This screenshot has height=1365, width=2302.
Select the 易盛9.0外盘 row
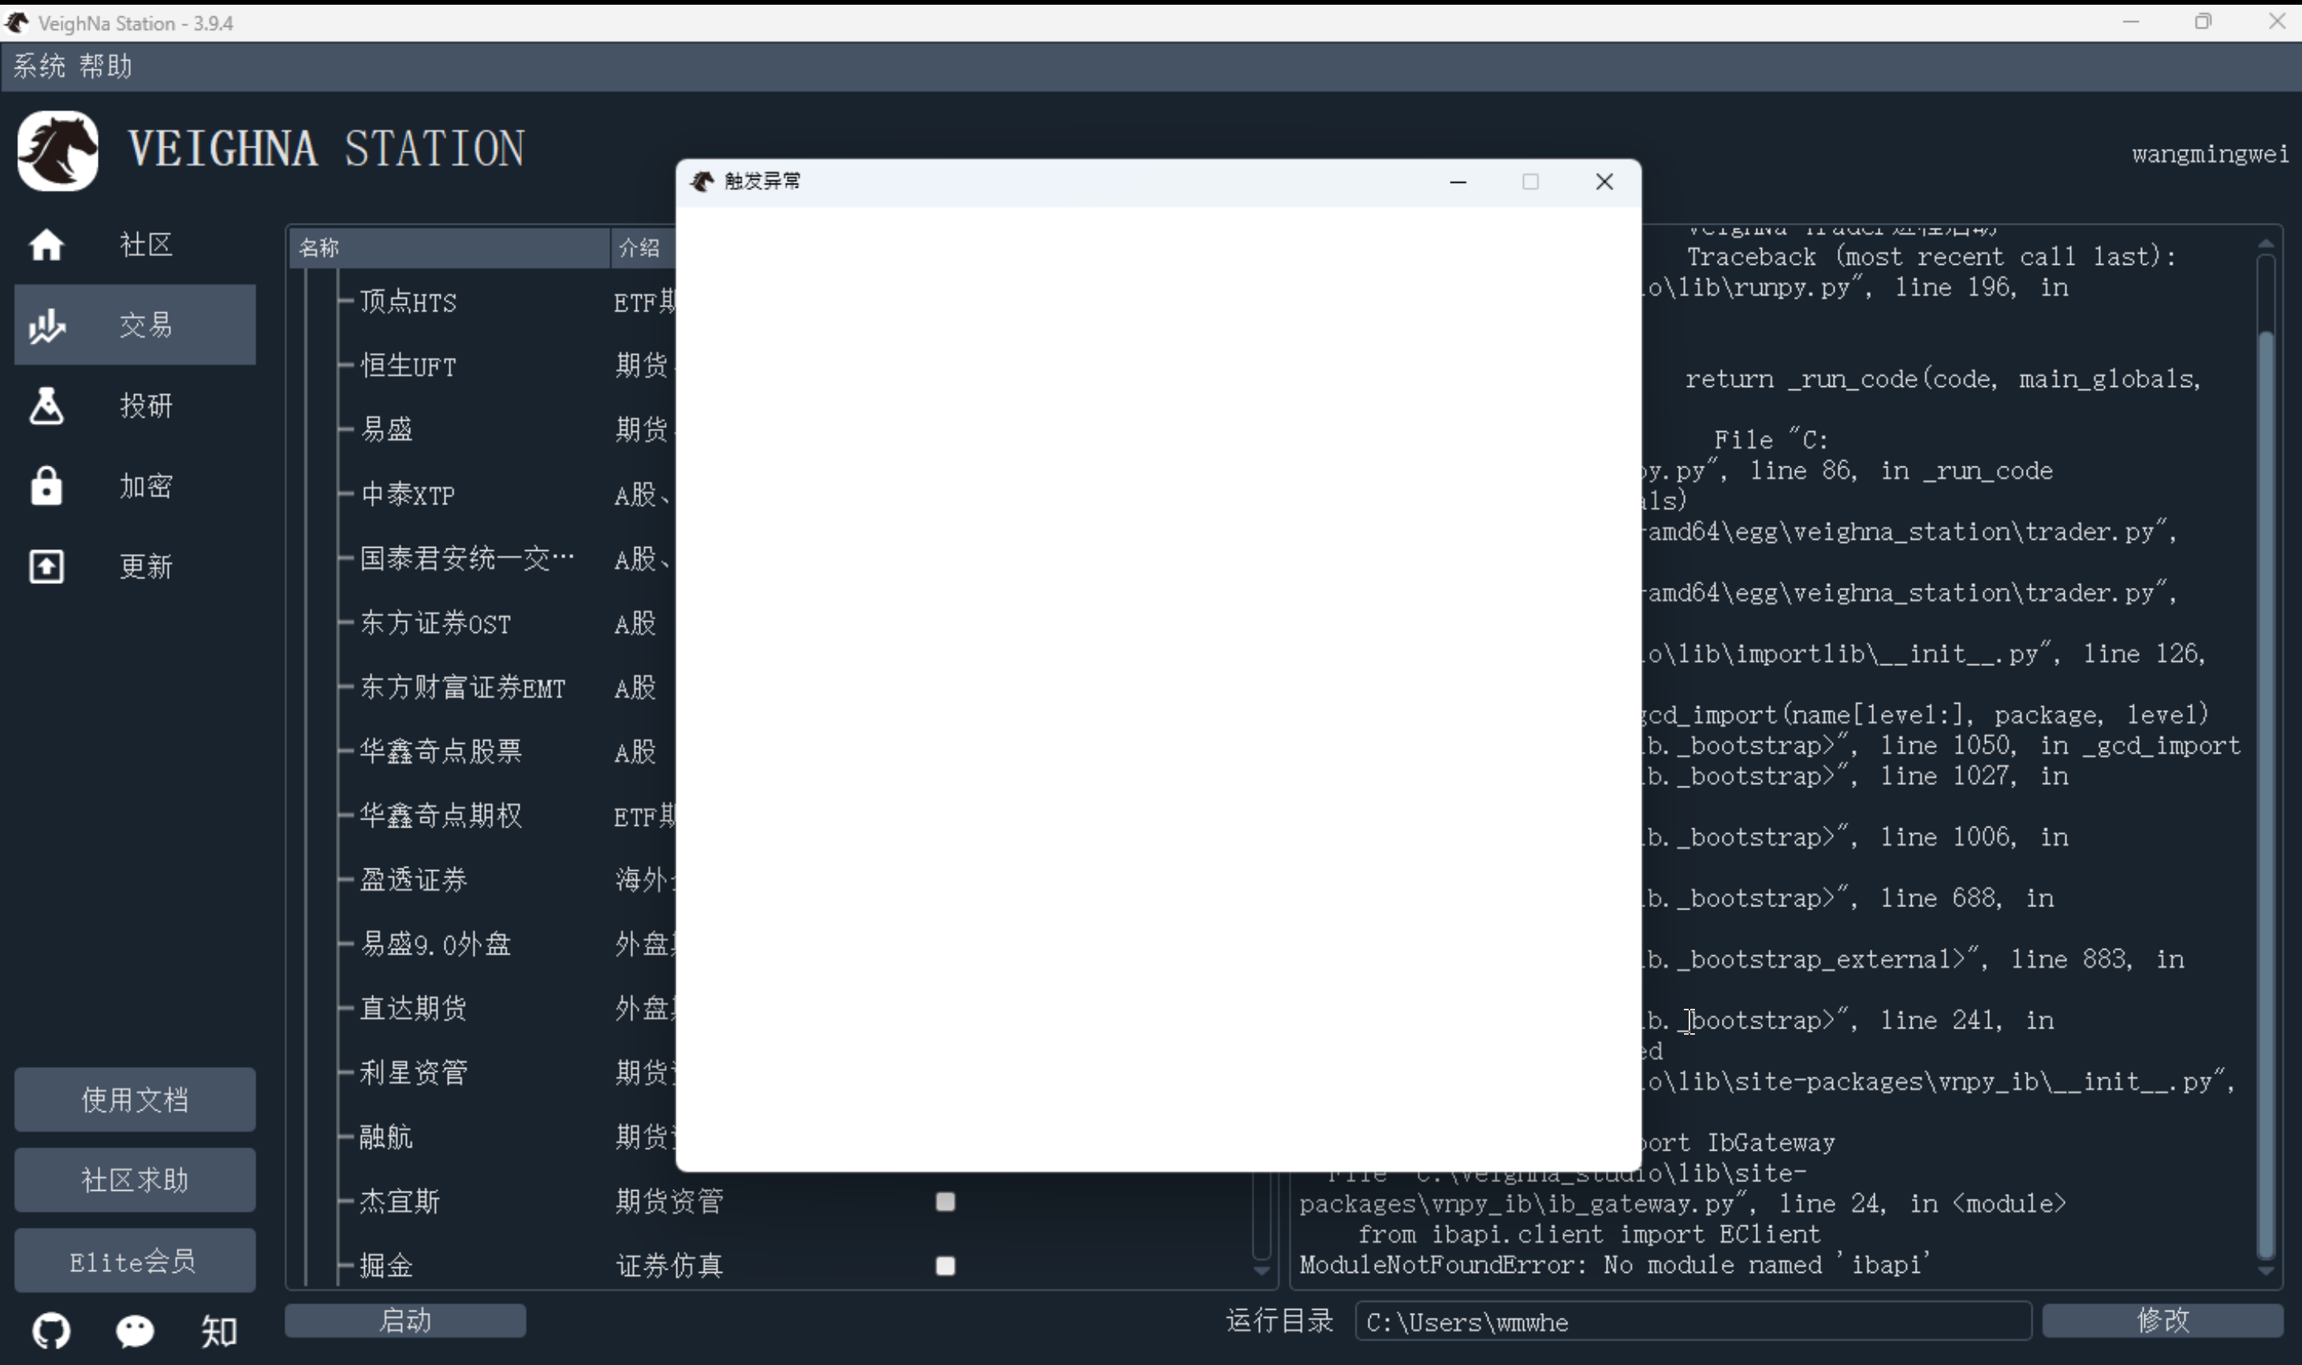(x=435, y=945)
